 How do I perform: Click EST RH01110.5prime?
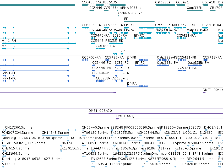(81, 138)
